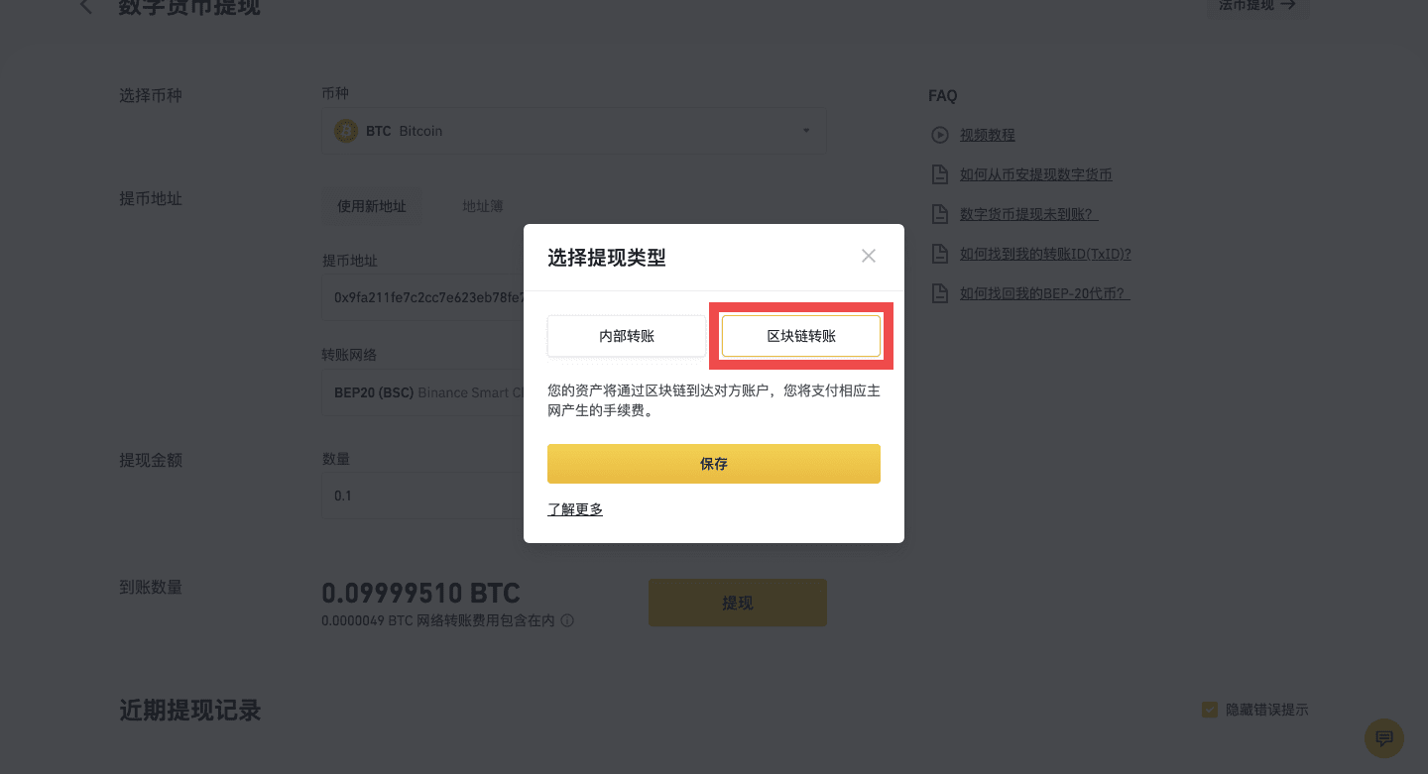
Task: Select the 内部转账 transfer type
Action: 627,336
